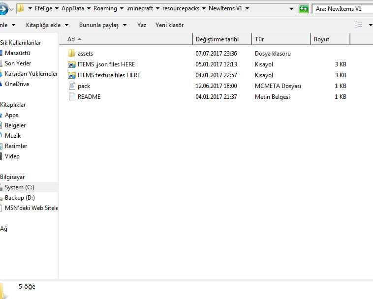
Task: Navigate to EfeEge in the breadcrumb
Action: [43, 8]
